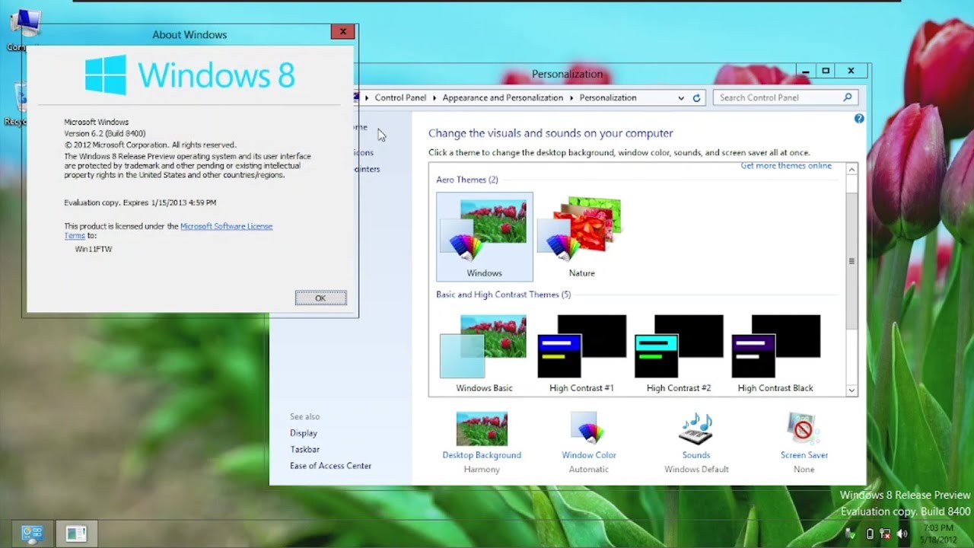Select the Nature theme
Viewport: 974px width, 548px height.
click(x=581, y=237)
